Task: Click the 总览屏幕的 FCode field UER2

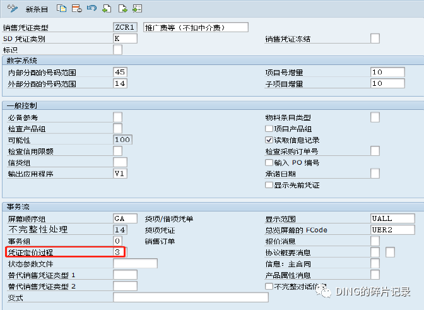Action: coord(392,230)
